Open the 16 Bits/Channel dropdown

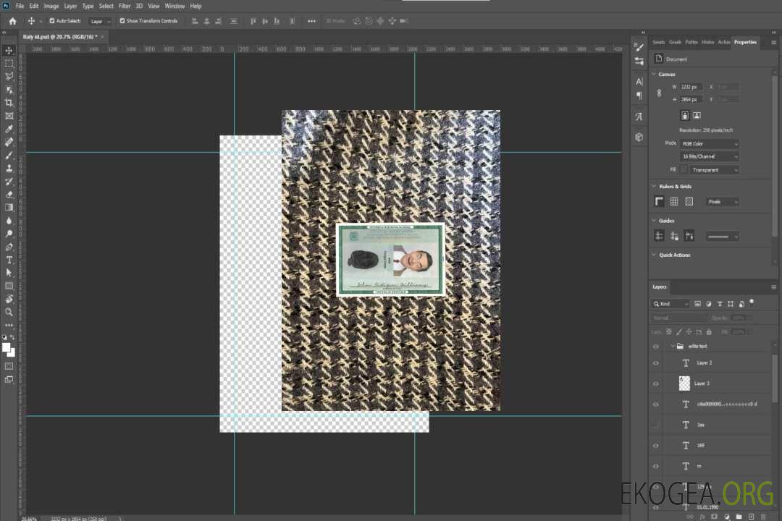tap(710, 156)
